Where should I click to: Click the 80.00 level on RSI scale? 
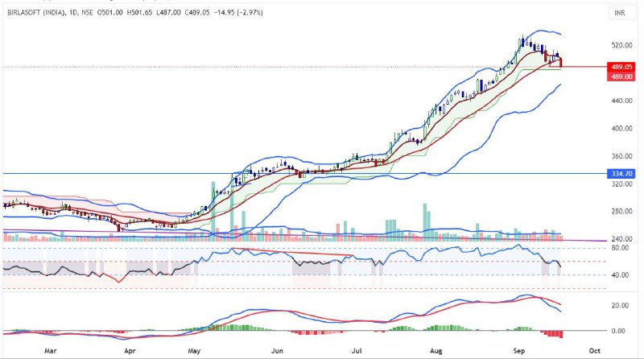pos(620,248)
